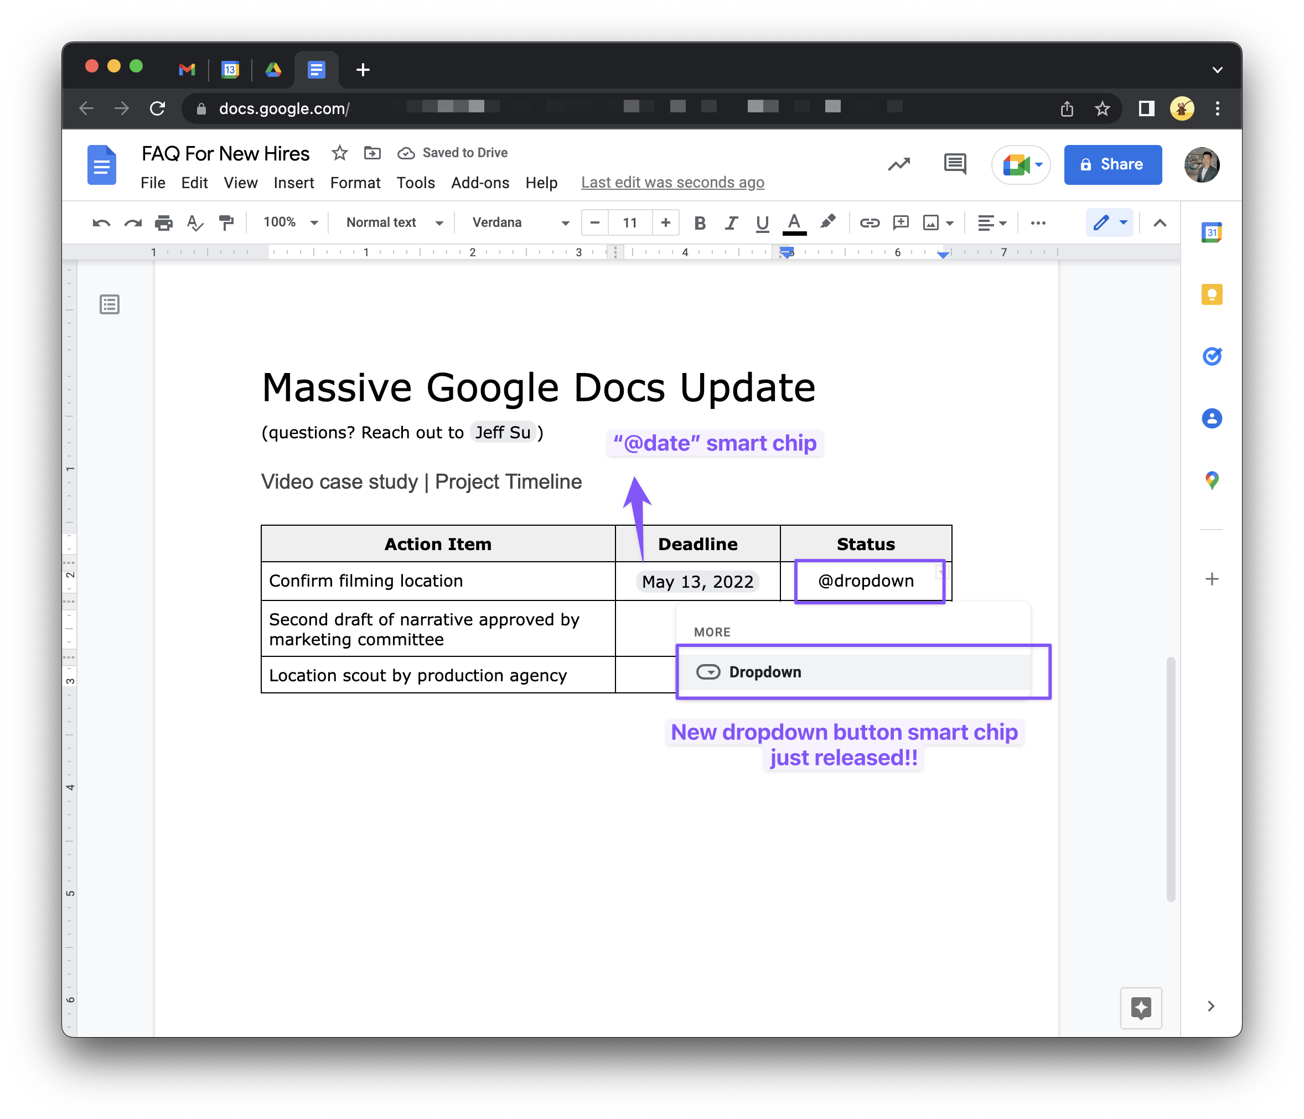Check Saved to Drive status
1304x1119 pixels.
coord(453,153)
